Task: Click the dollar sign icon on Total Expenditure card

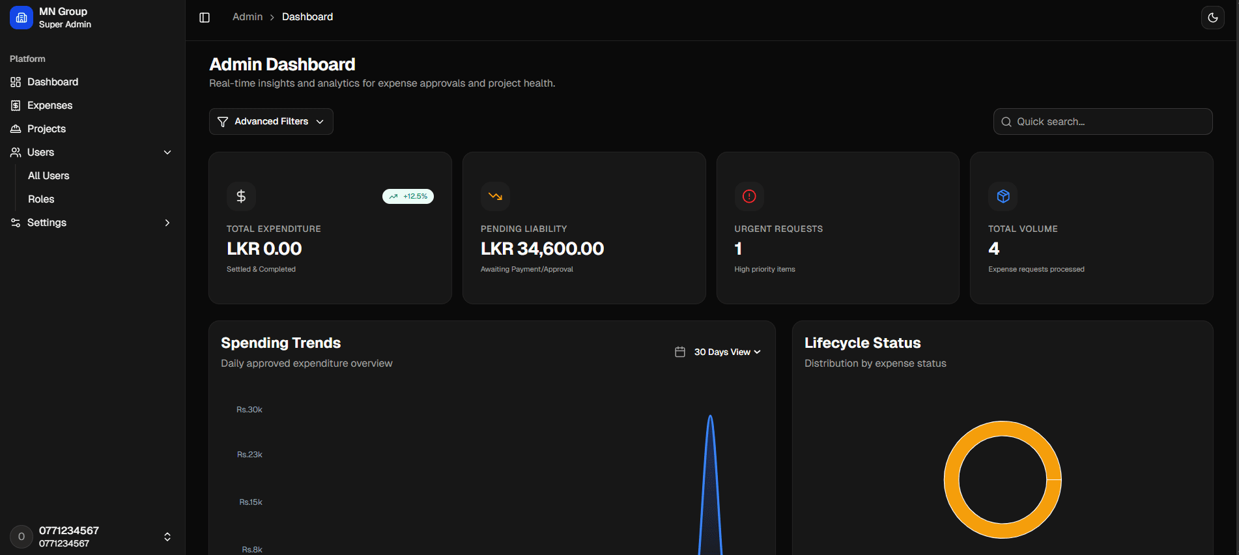Action: [241, 196]
